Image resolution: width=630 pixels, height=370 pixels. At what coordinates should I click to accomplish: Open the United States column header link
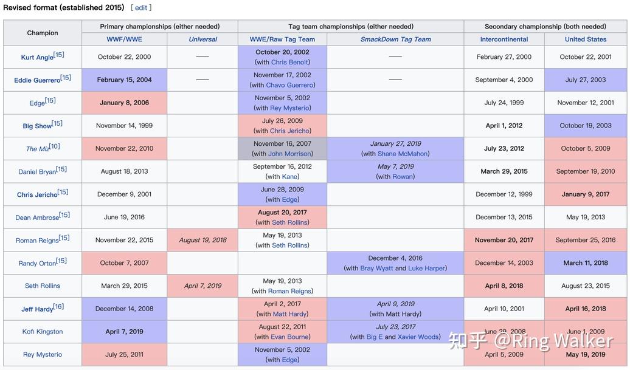(x=585, y=39)
